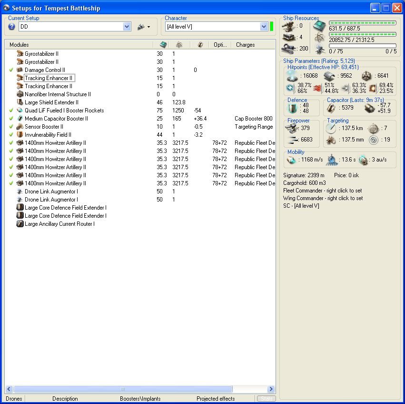Click the blue help question mark icon
The width and height of the screenshot is (405, 404).
(11, 26)
